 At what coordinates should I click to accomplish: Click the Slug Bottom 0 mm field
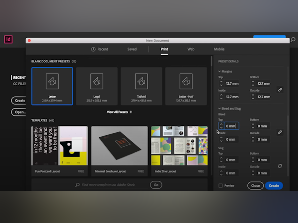coord(263,160)
